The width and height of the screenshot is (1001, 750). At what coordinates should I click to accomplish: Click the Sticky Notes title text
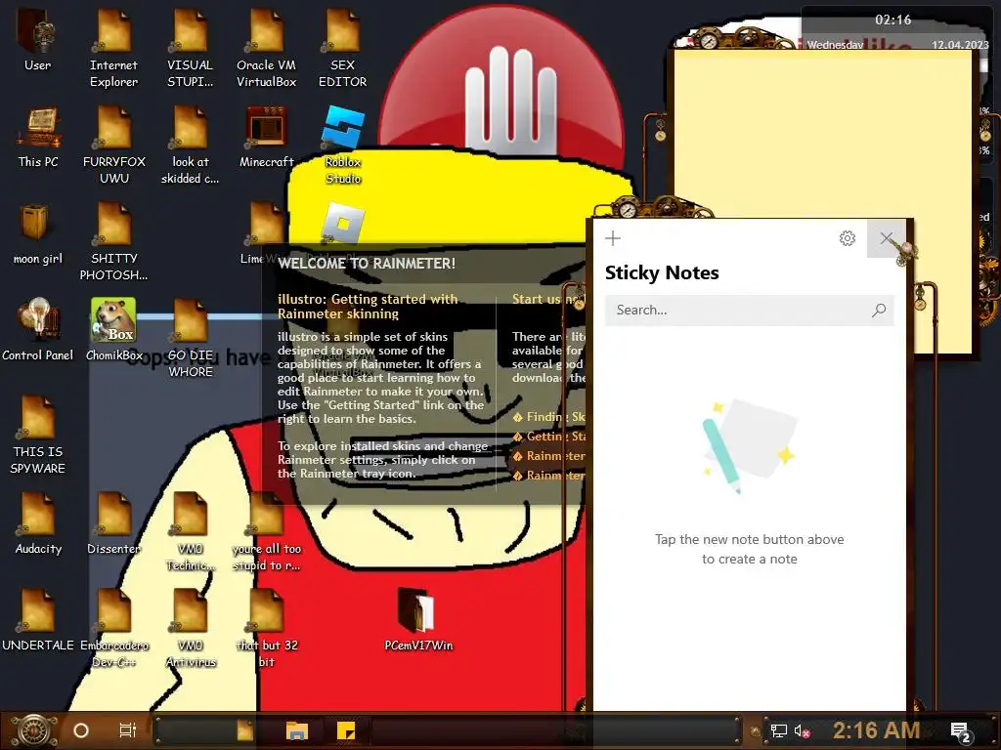[662, 273]
